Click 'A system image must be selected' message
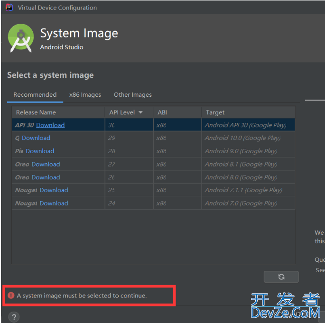 point(82,295)
